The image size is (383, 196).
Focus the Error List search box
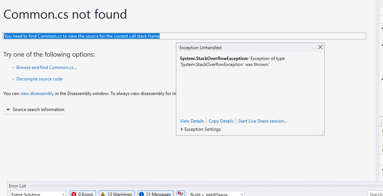[x=376, y=194]
